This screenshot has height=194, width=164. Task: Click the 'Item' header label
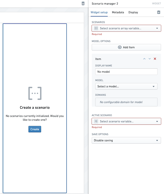click(x=98, y=59)
